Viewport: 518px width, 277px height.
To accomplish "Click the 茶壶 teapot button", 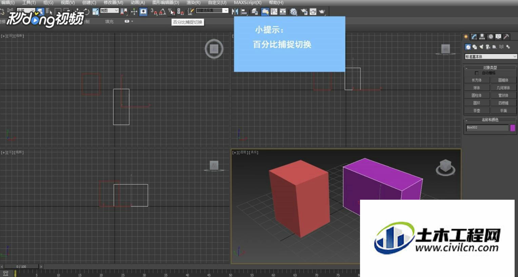I will 477,111.
